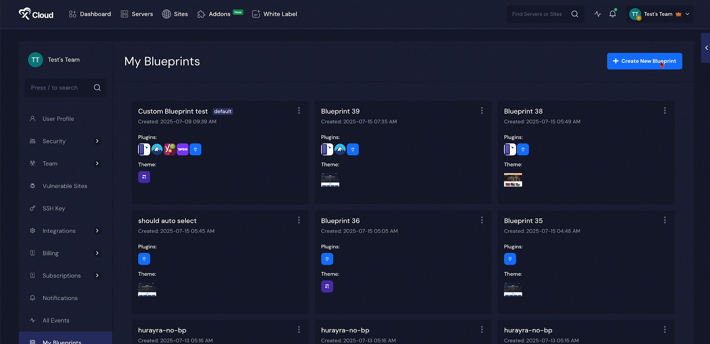Image resolution: width=710 pixels, height=344 pixels.
Task: Open the three-dot menu for Blueprint 39
Action: (x=482, y=111)
